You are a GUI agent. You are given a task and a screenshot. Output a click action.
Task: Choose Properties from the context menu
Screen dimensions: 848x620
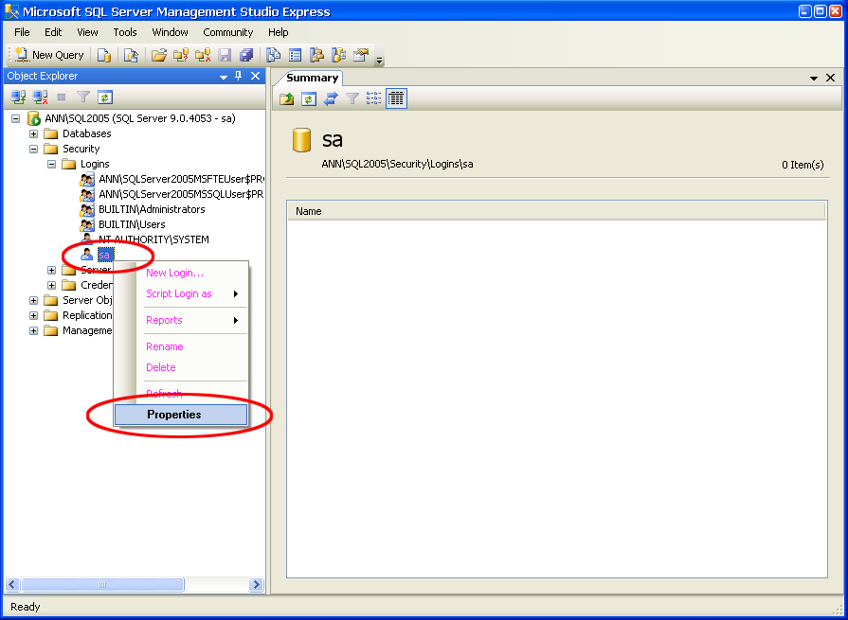tap(174, 415)
